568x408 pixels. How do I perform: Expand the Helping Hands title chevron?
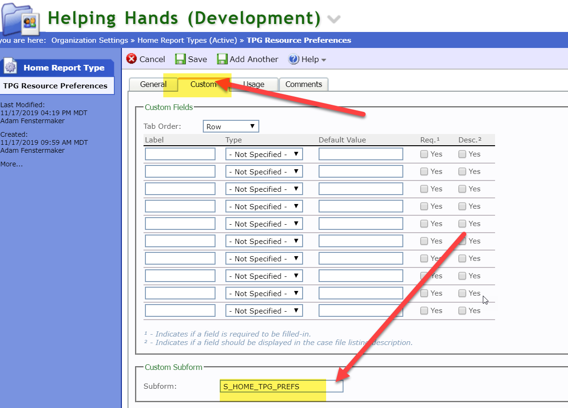(334, 19)
